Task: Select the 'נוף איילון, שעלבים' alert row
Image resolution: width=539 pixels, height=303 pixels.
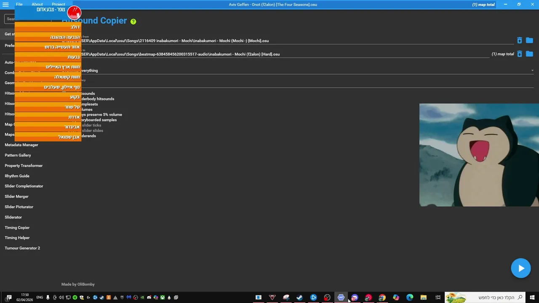Action: click(x=48, y=87)
